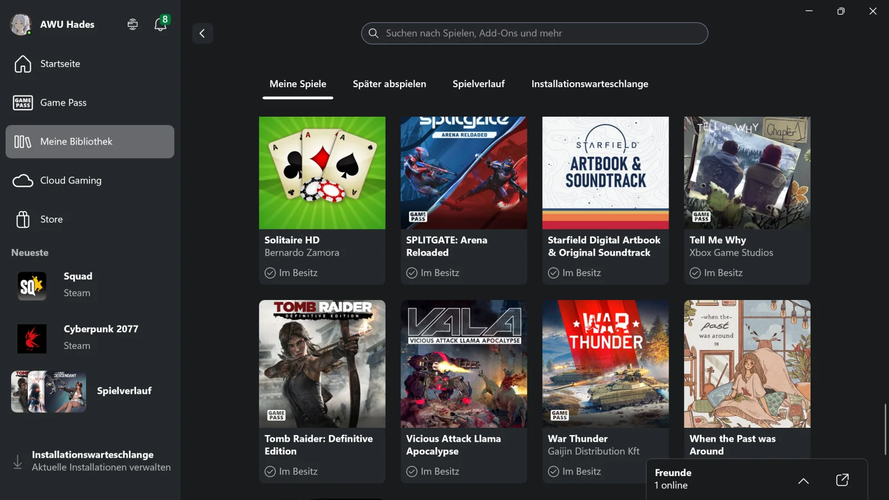Open the Installationswarteschlange tab

point(590,84)
